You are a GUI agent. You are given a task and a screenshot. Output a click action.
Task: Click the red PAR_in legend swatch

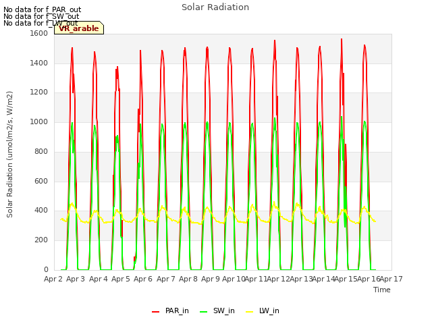pyautogui.click(x=156, y=312)
